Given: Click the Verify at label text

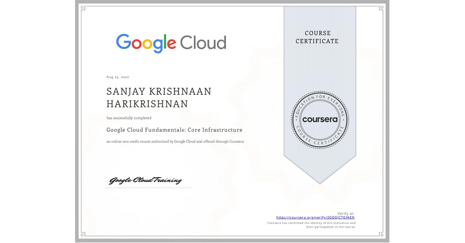Looking at the screenshot, I should pos(346,213).
